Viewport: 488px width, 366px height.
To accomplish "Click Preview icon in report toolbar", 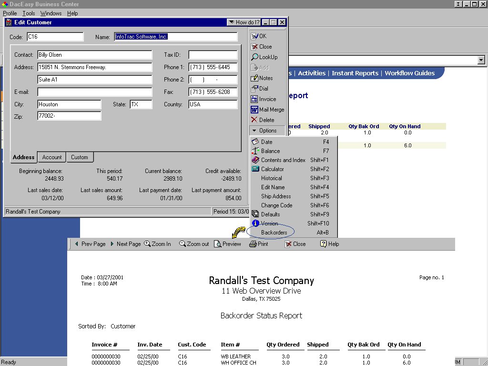I will coord(217,244).
